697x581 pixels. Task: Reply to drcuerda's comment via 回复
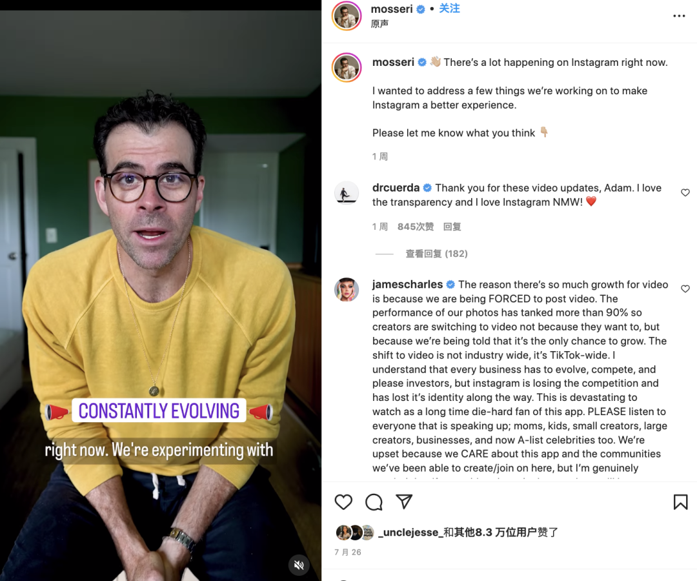click(452, 227)
